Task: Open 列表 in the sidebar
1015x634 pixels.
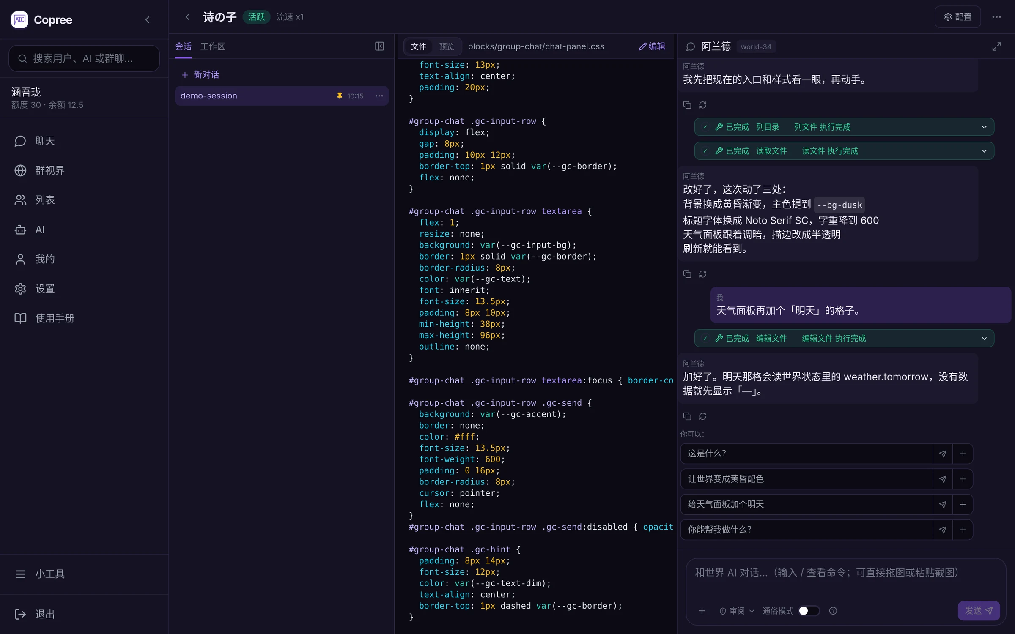Action: 84,200
